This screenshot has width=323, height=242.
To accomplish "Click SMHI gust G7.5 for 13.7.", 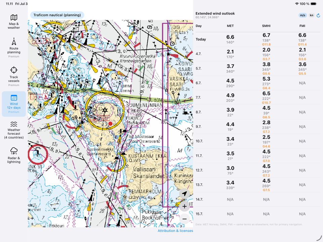I will (266, 190).
